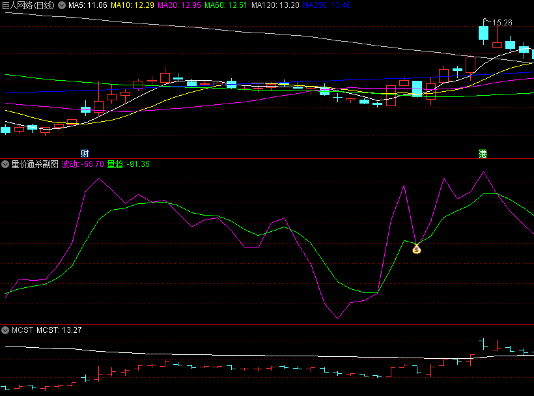Click the 量趋: -91.35 value

(x=128, y=165)
